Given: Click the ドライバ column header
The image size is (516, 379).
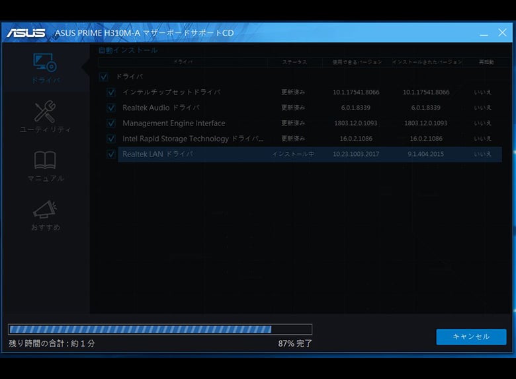Looking at the screenshot, I should point(183,62).
